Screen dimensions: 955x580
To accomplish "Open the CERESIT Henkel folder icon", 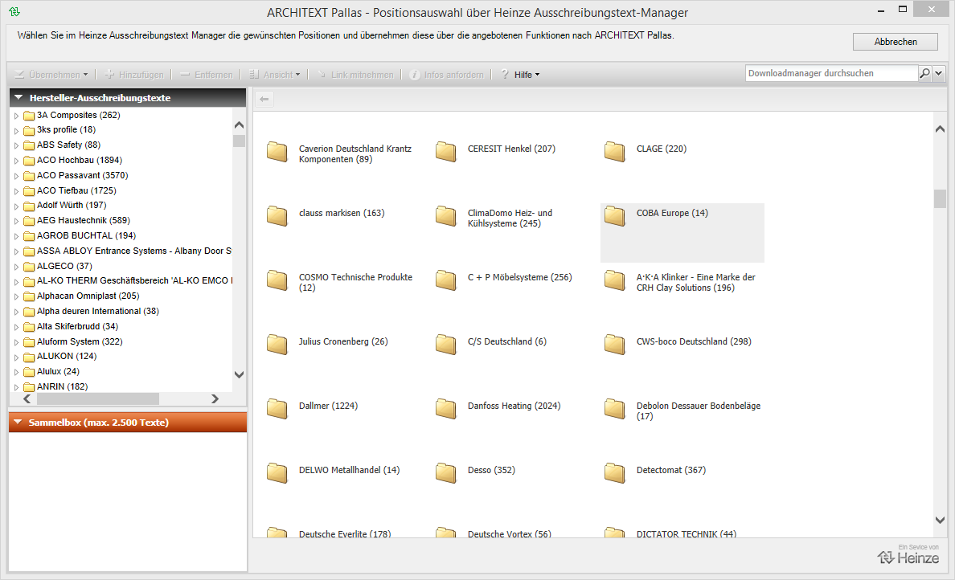I will click(446, 152).
